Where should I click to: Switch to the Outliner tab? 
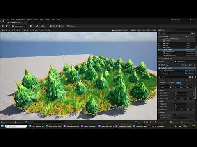[x=163, y=30]
